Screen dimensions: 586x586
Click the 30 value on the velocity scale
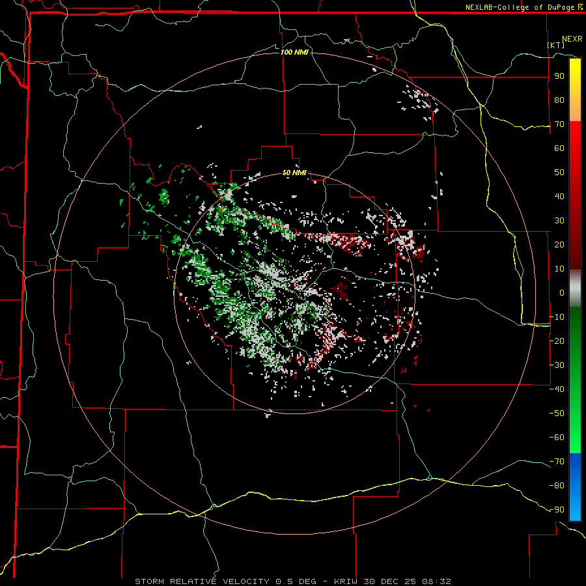click(x=559, y=221)
